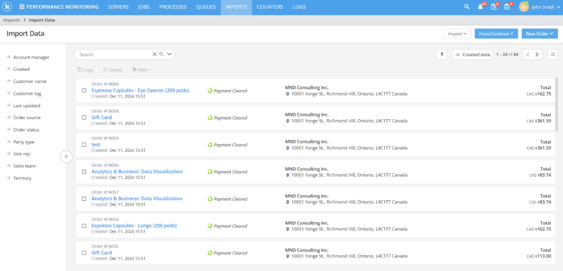The image size is (563, 271).
Task: Expand advanced search options chevron
Action: pos(169,54)
